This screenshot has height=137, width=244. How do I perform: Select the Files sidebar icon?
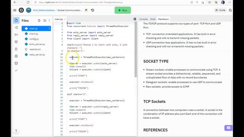pyautogui.click(x=16, y=20)
